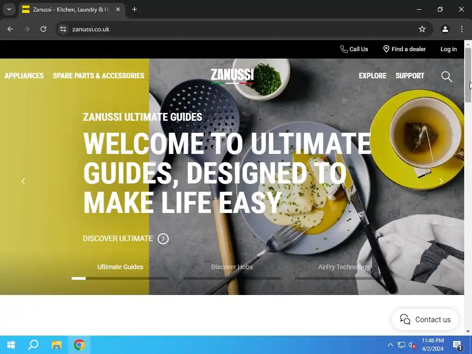The height and width of the screenshot is (354, 472).
Task: Click the scrollbar down arrow
Action: (x=468, y=331)
